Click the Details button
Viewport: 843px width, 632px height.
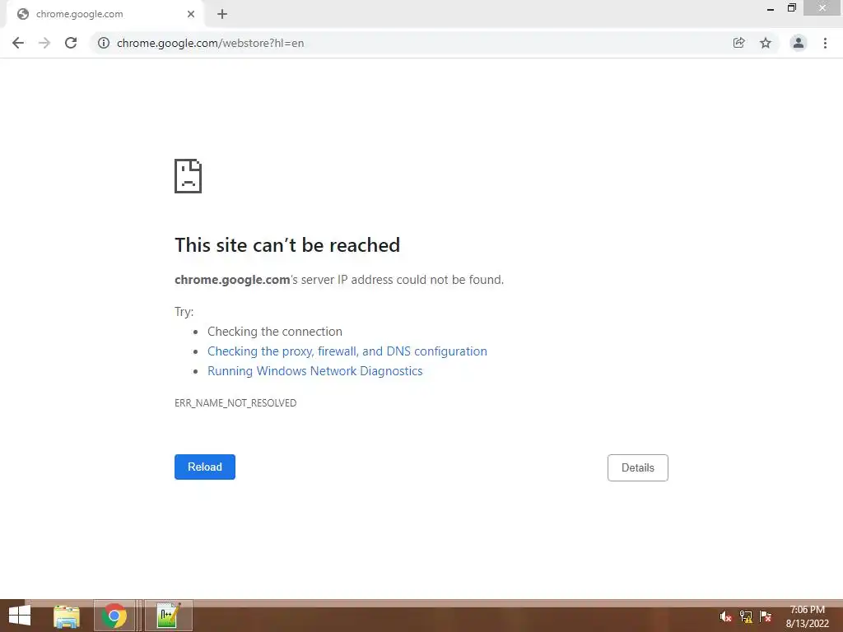tap(638, 467)
